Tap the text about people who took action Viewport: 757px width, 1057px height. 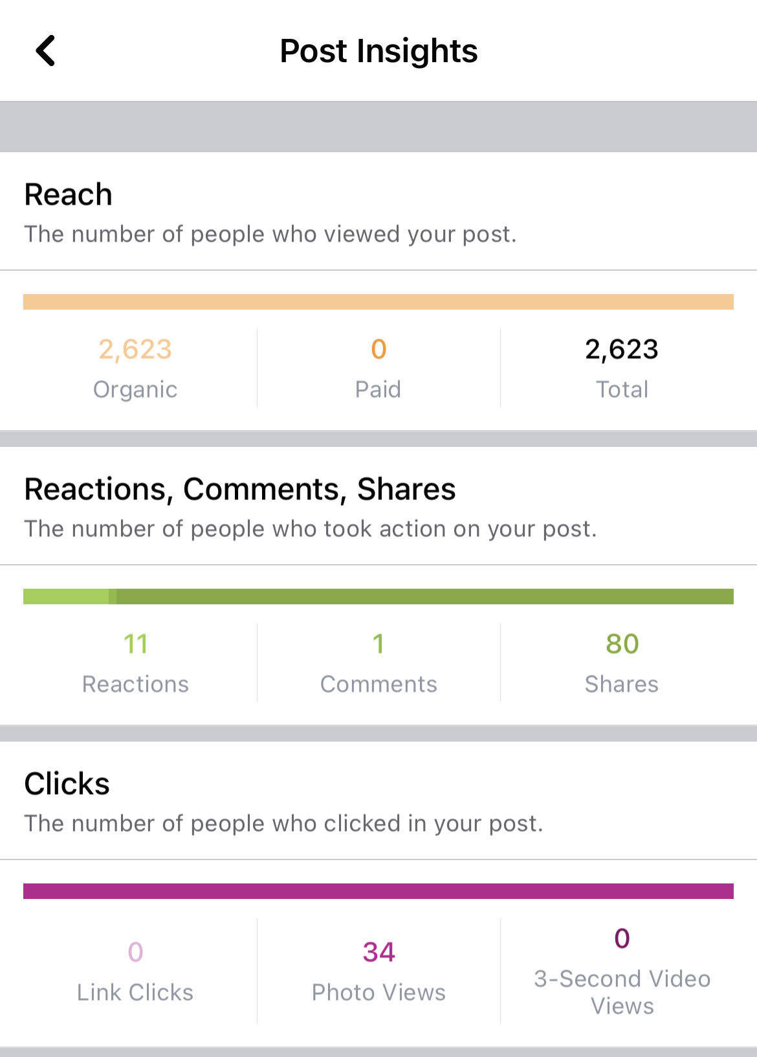(311, 528)
